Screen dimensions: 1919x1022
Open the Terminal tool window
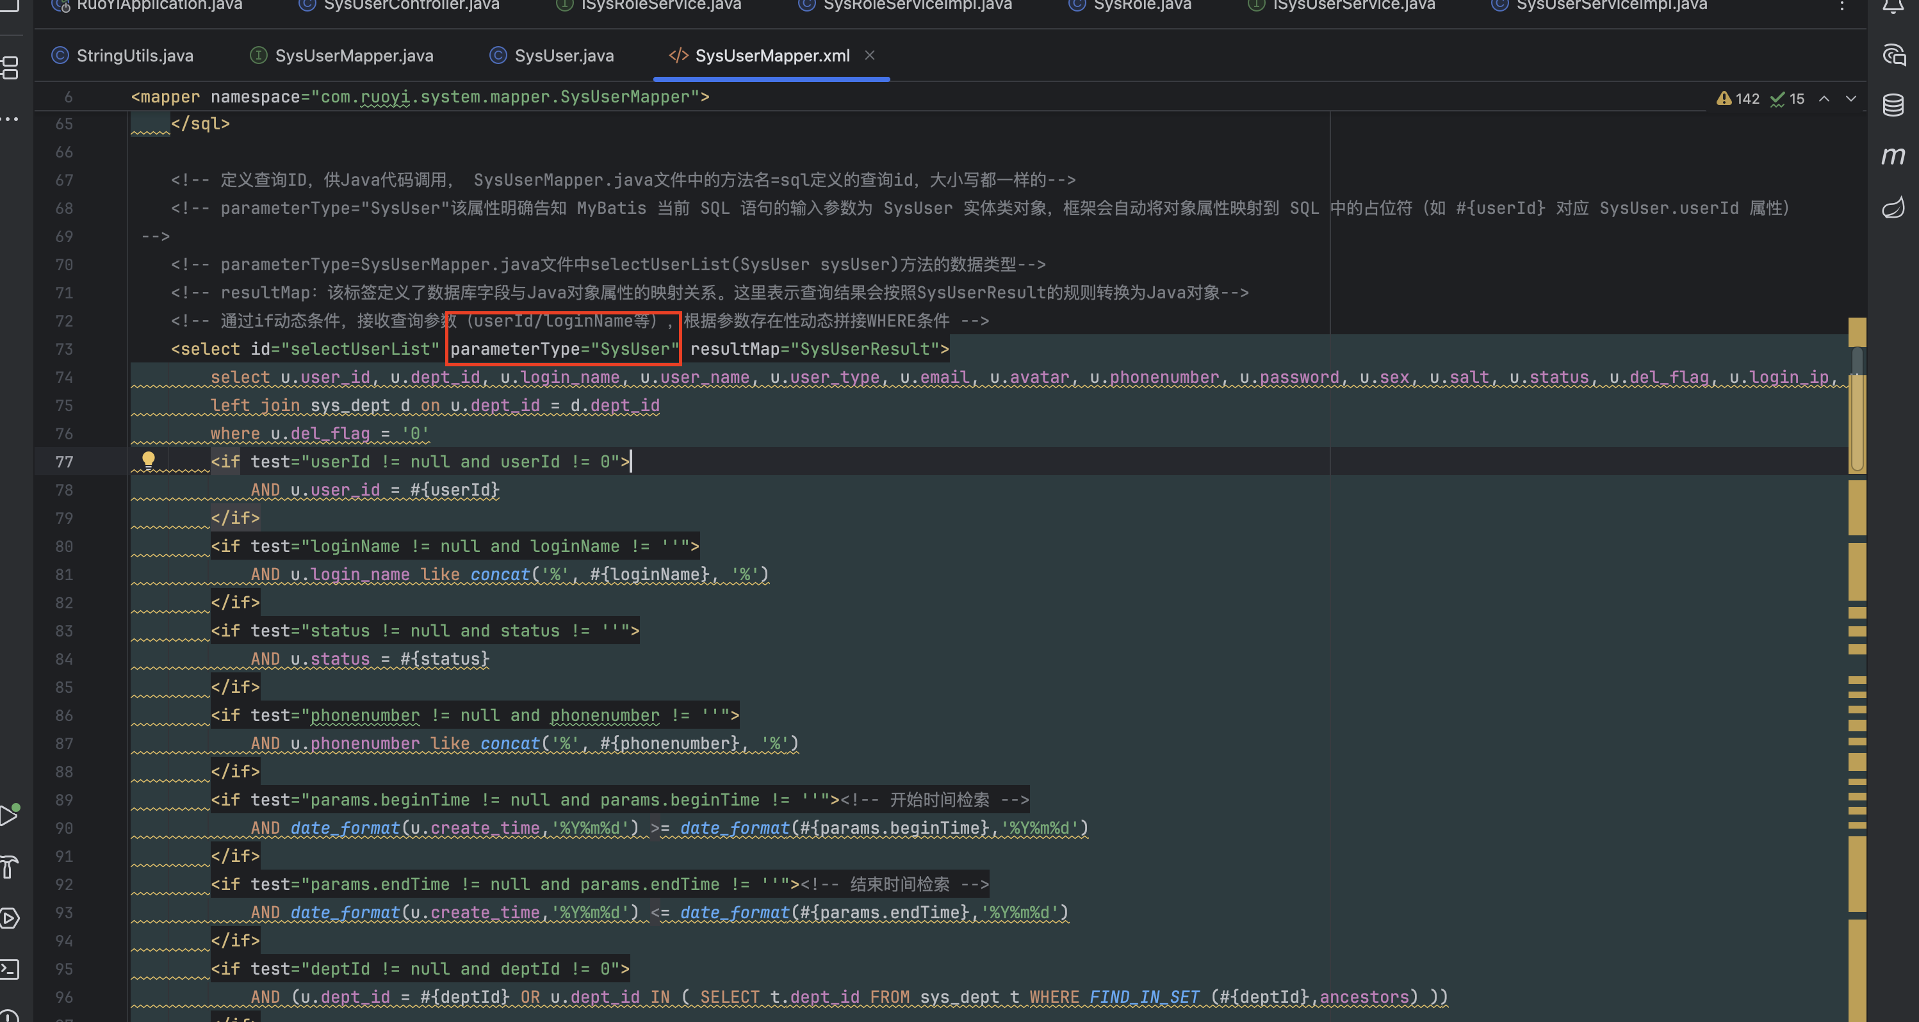(9, 969)
